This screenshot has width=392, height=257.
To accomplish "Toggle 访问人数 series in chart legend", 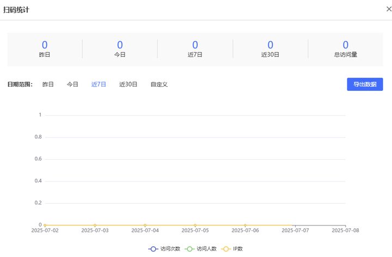I will point(201,249).
